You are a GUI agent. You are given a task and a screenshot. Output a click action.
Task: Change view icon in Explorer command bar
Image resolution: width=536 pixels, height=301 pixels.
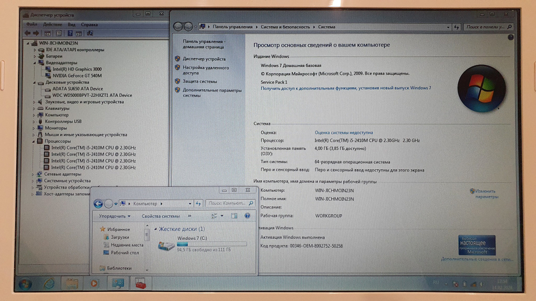point(214,216)
